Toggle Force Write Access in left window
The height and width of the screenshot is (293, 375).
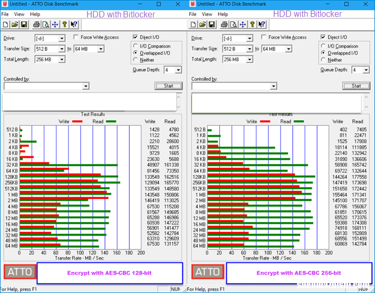tap(76, 37)
